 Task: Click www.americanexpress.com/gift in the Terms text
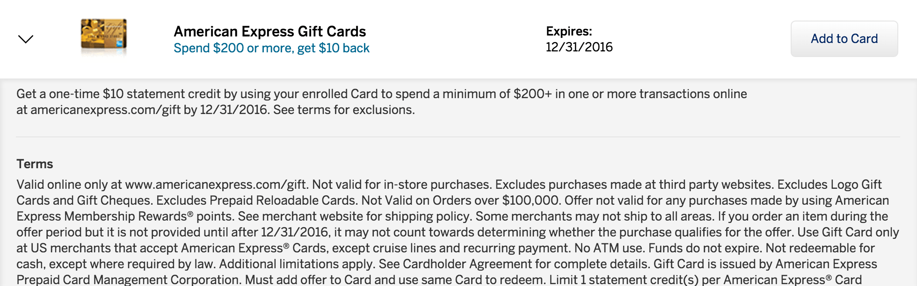coord(216,185)
